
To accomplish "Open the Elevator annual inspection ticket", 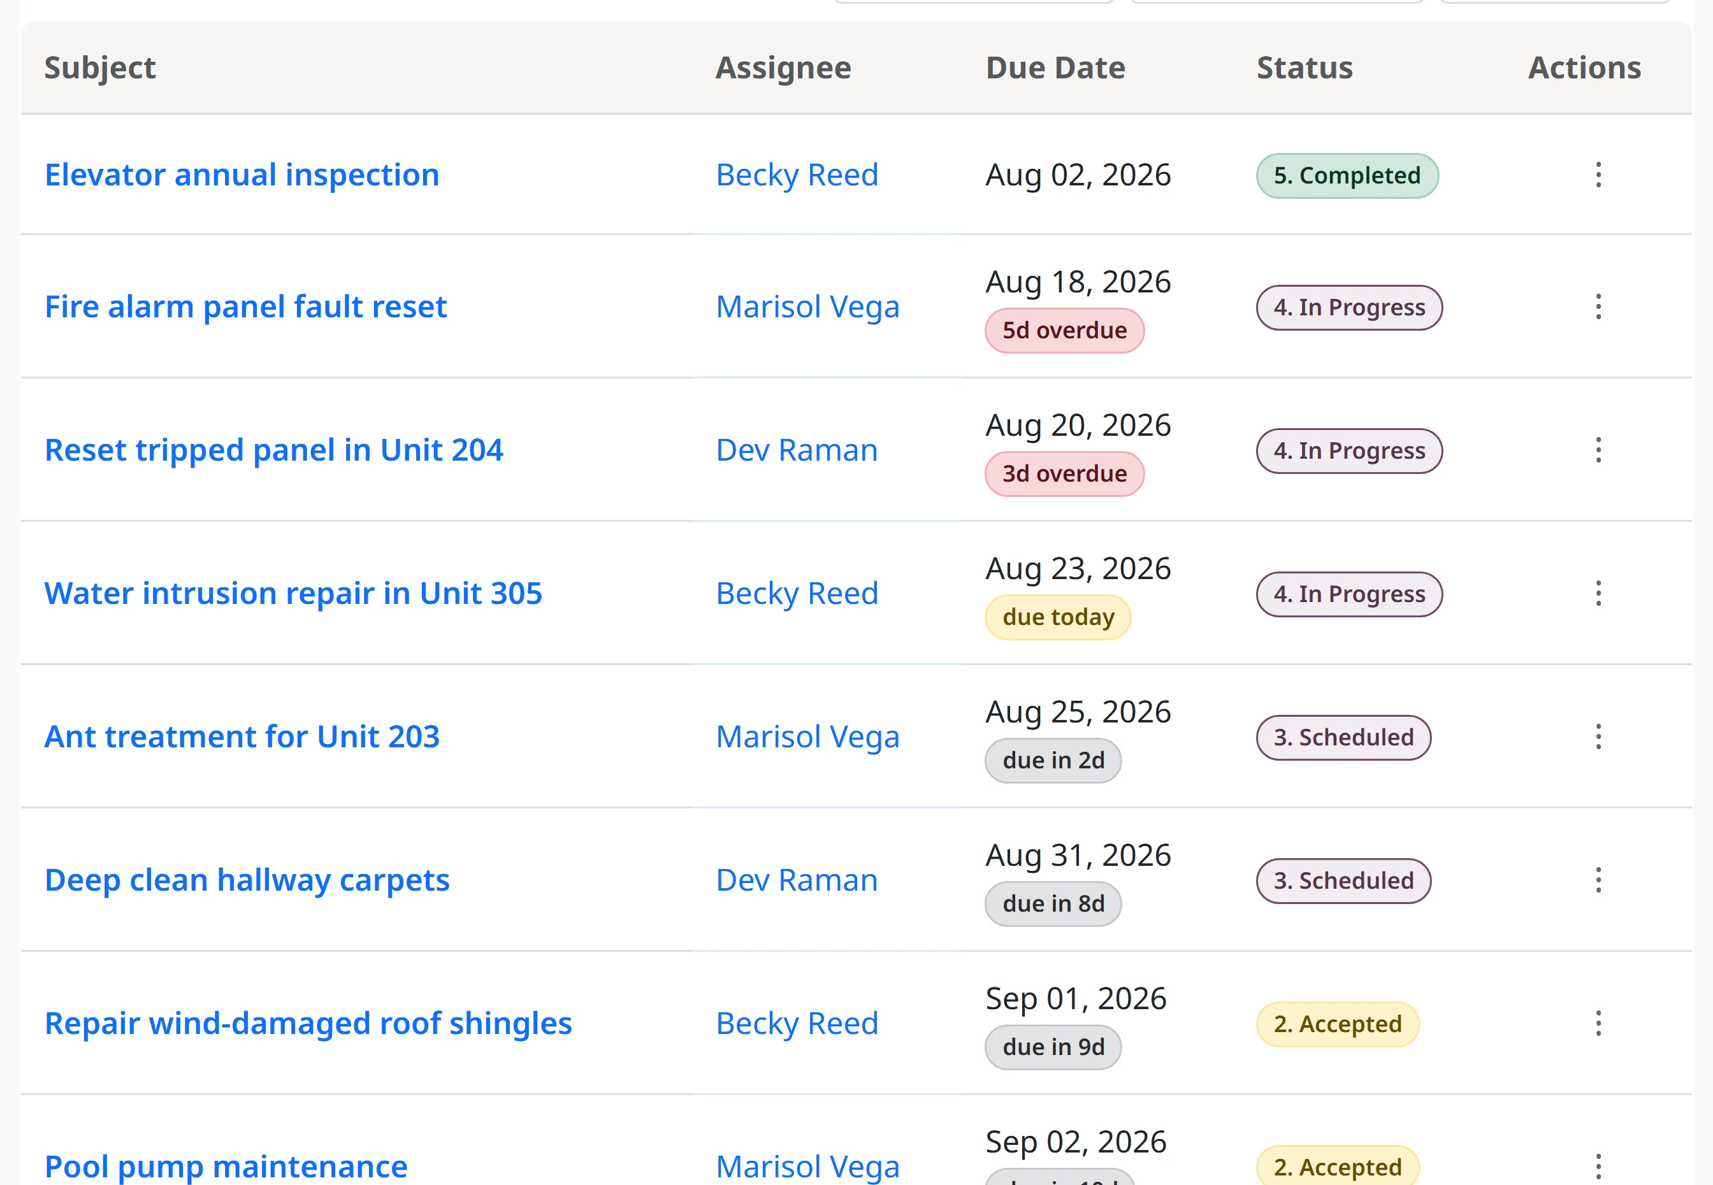I will (x=242, y=175).
